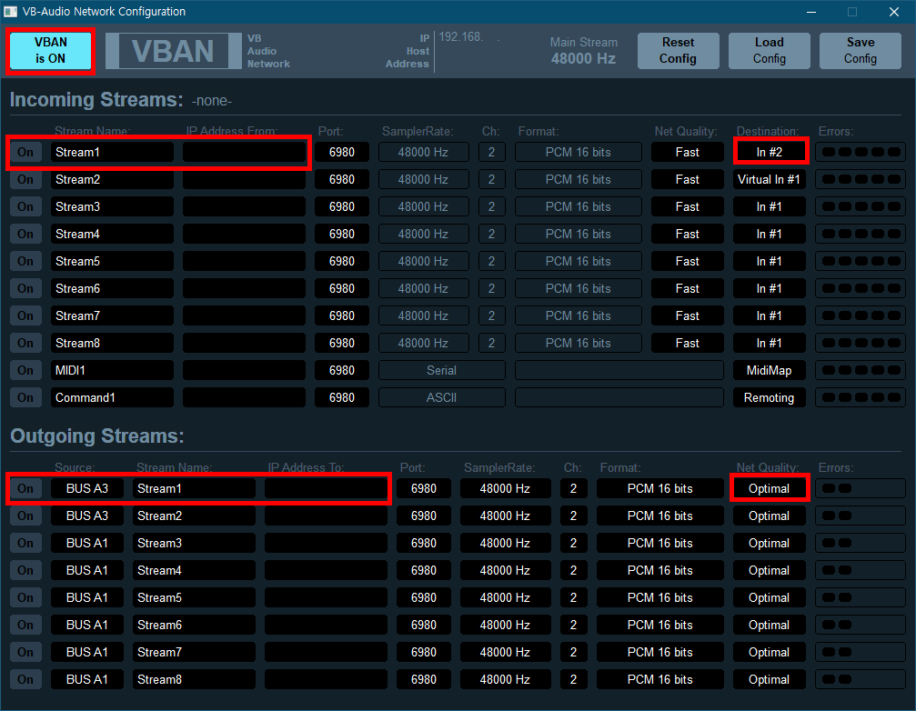916x711 pixels.
Task: Edit incoming Stream1 IP Address From field
Action: (x=244, y=153)
